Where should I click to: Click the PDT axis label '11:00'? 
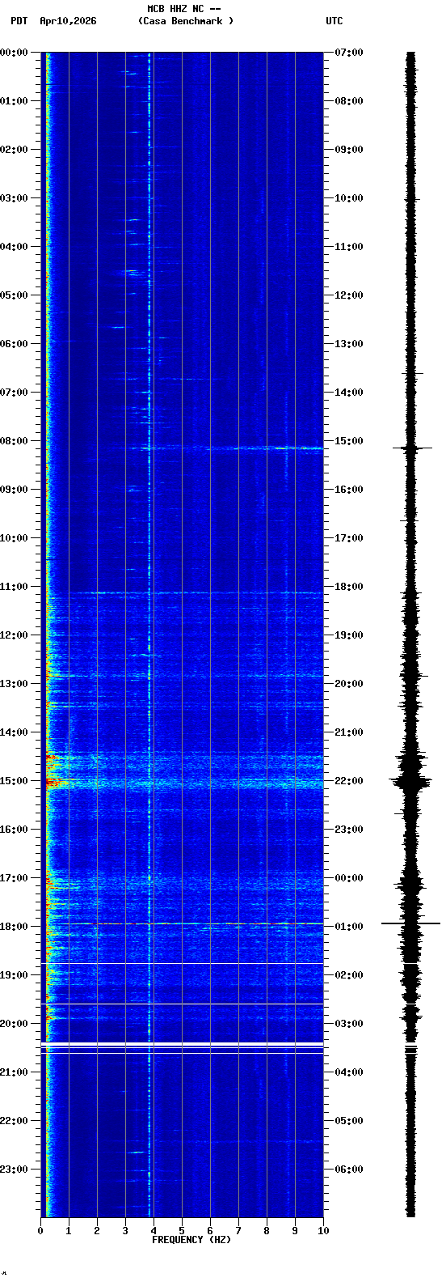click(x=14, y=587)
